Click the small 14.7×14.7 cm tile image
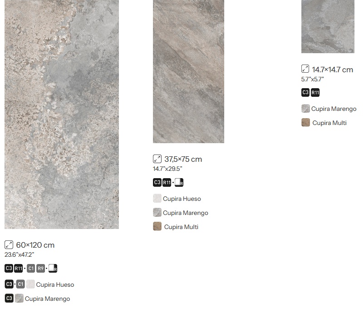Image resolution: width=364 pixels, height=309 pixels. click(x=328, y=26)
